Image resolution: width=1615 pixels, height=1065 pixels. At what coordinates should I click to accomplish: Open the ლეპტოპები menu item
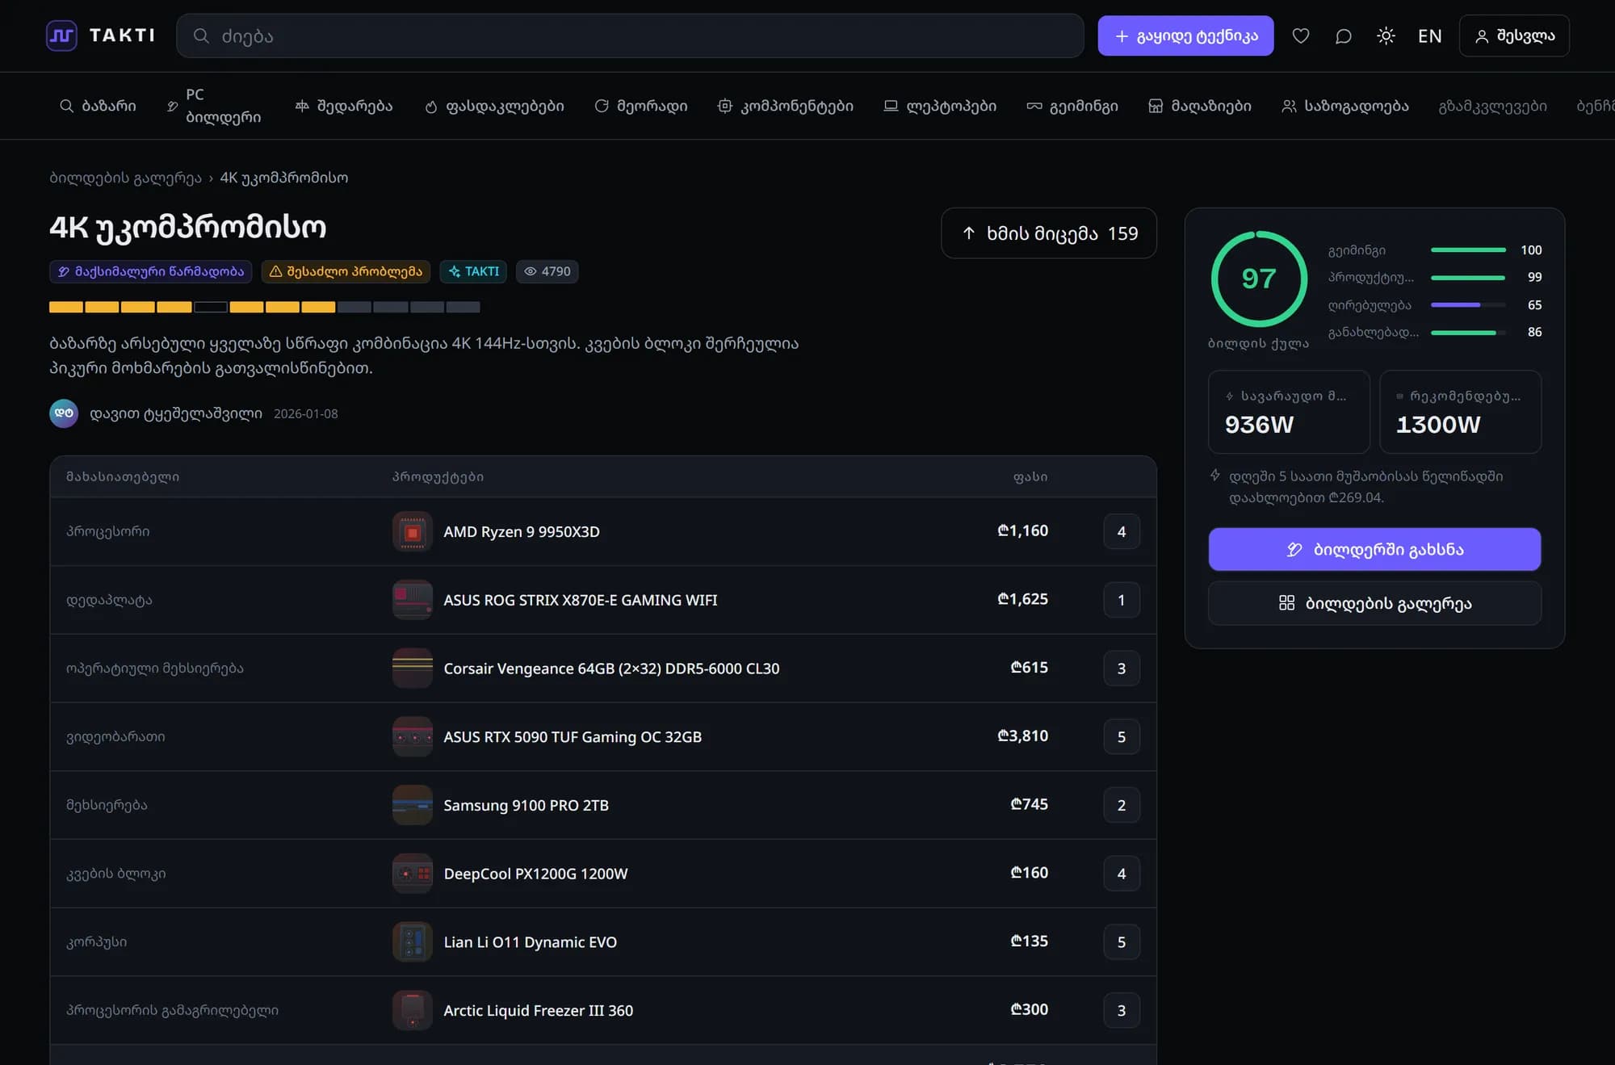940,106
